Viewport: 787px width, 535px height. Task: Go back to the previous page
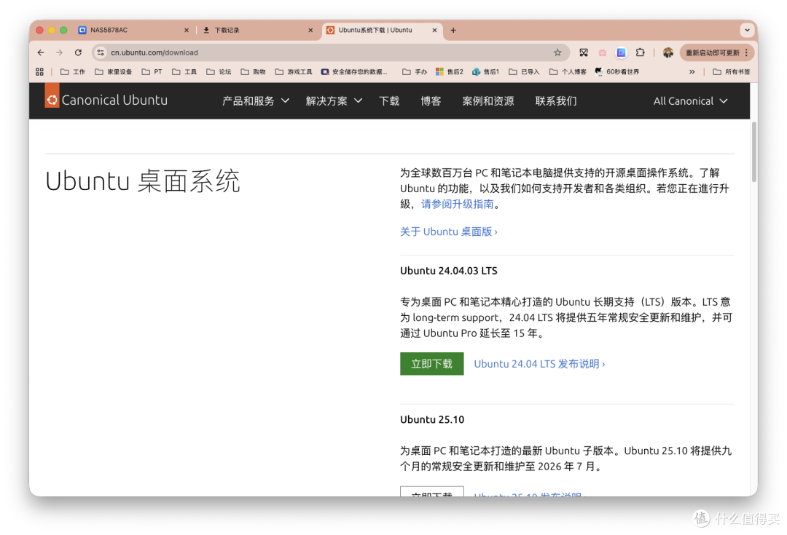[41, 52]
